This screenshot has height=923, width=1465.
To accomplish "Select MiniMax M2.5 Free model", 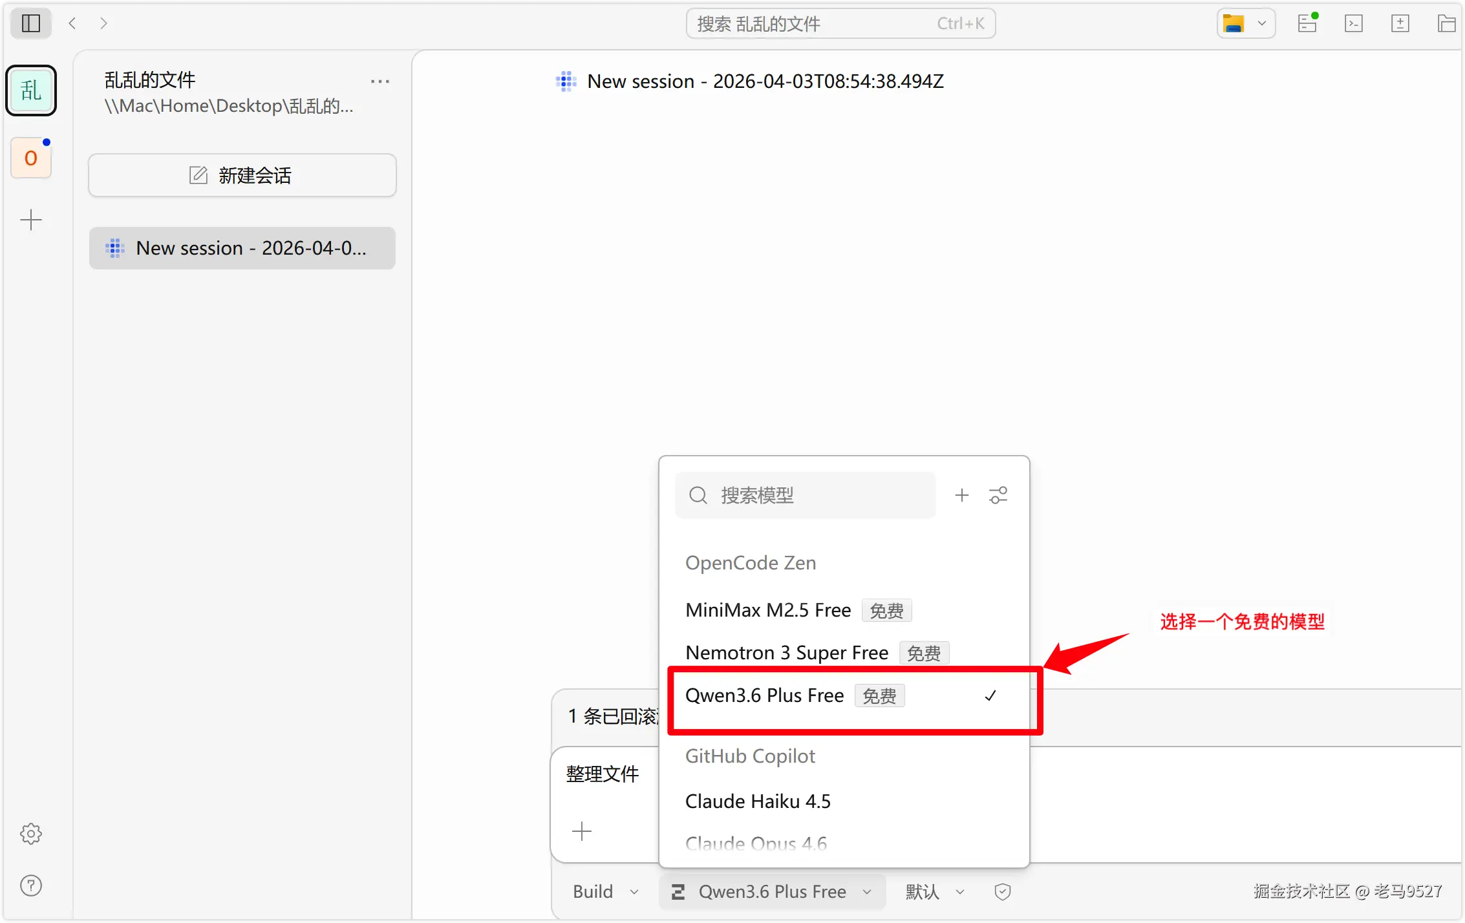I will 768,610.
